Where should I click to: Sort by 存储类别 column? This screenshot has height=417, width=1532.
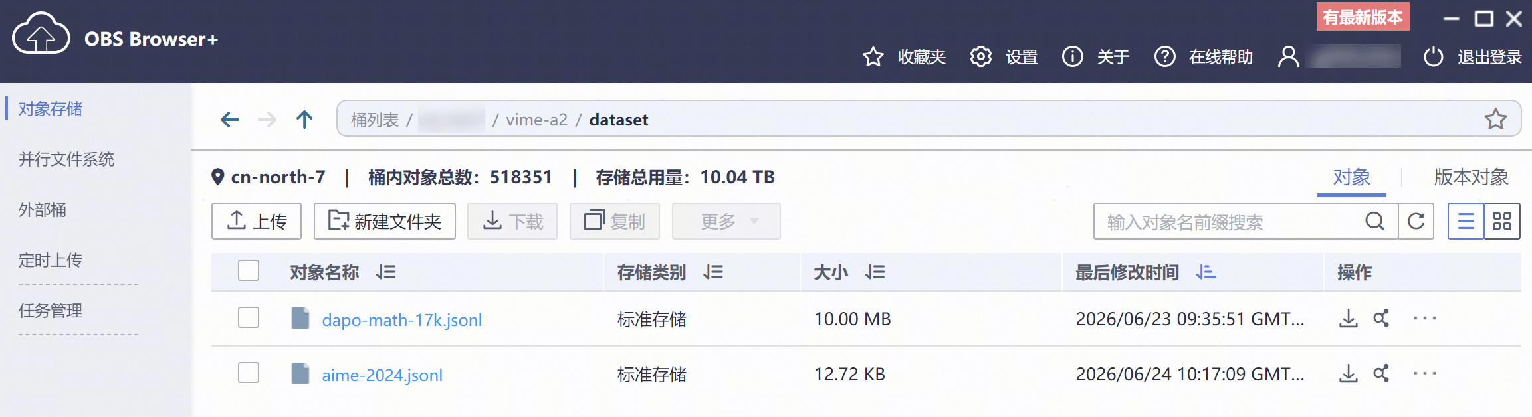713,272
